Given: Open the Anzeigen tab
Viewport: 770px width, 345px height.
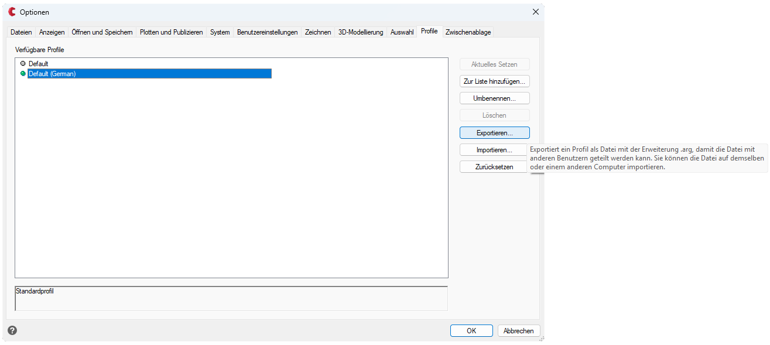Looking at the screenshot, I should 52,32.
